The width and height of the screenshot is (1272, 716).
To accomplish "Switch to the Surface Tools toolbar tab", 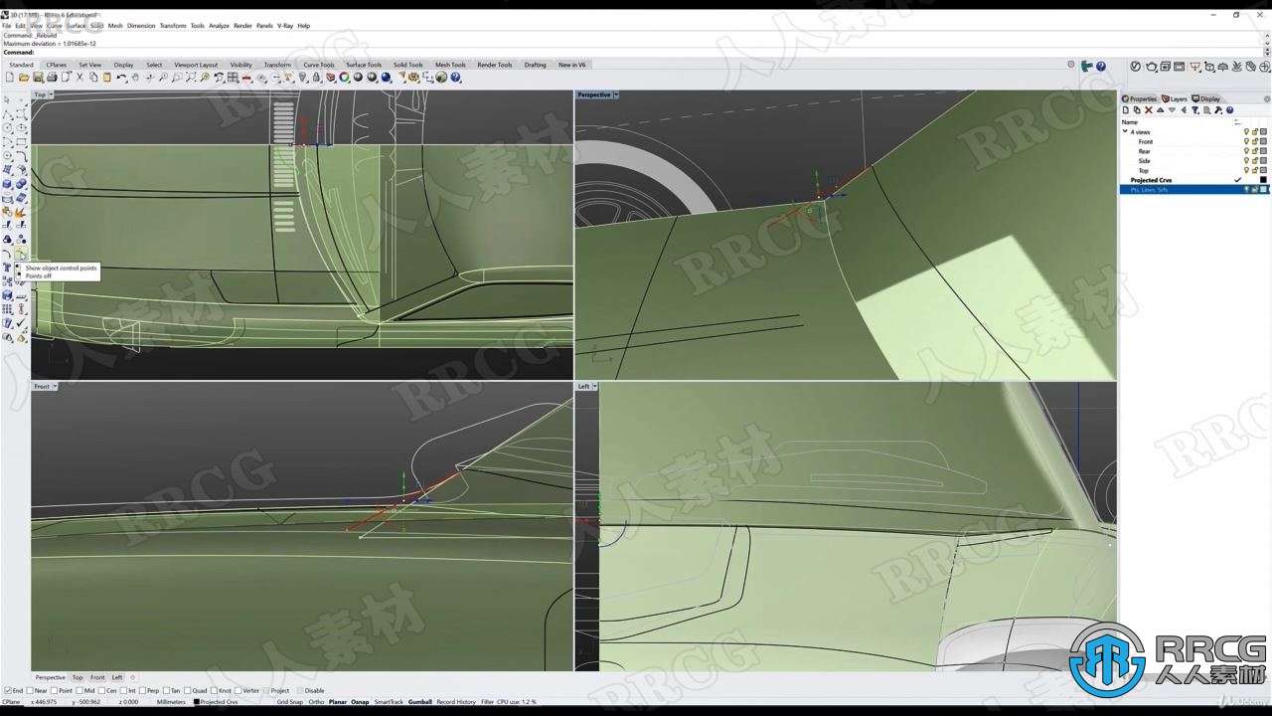I will tap(364, 65).
